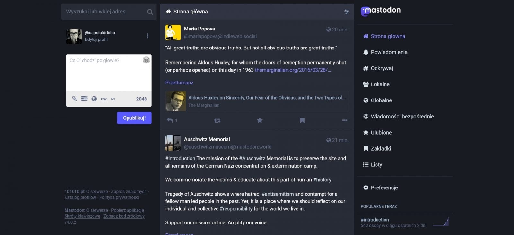Viewport: 514px width, 235px height.
Task: Open the PL language selector
Action: (113, 99)
